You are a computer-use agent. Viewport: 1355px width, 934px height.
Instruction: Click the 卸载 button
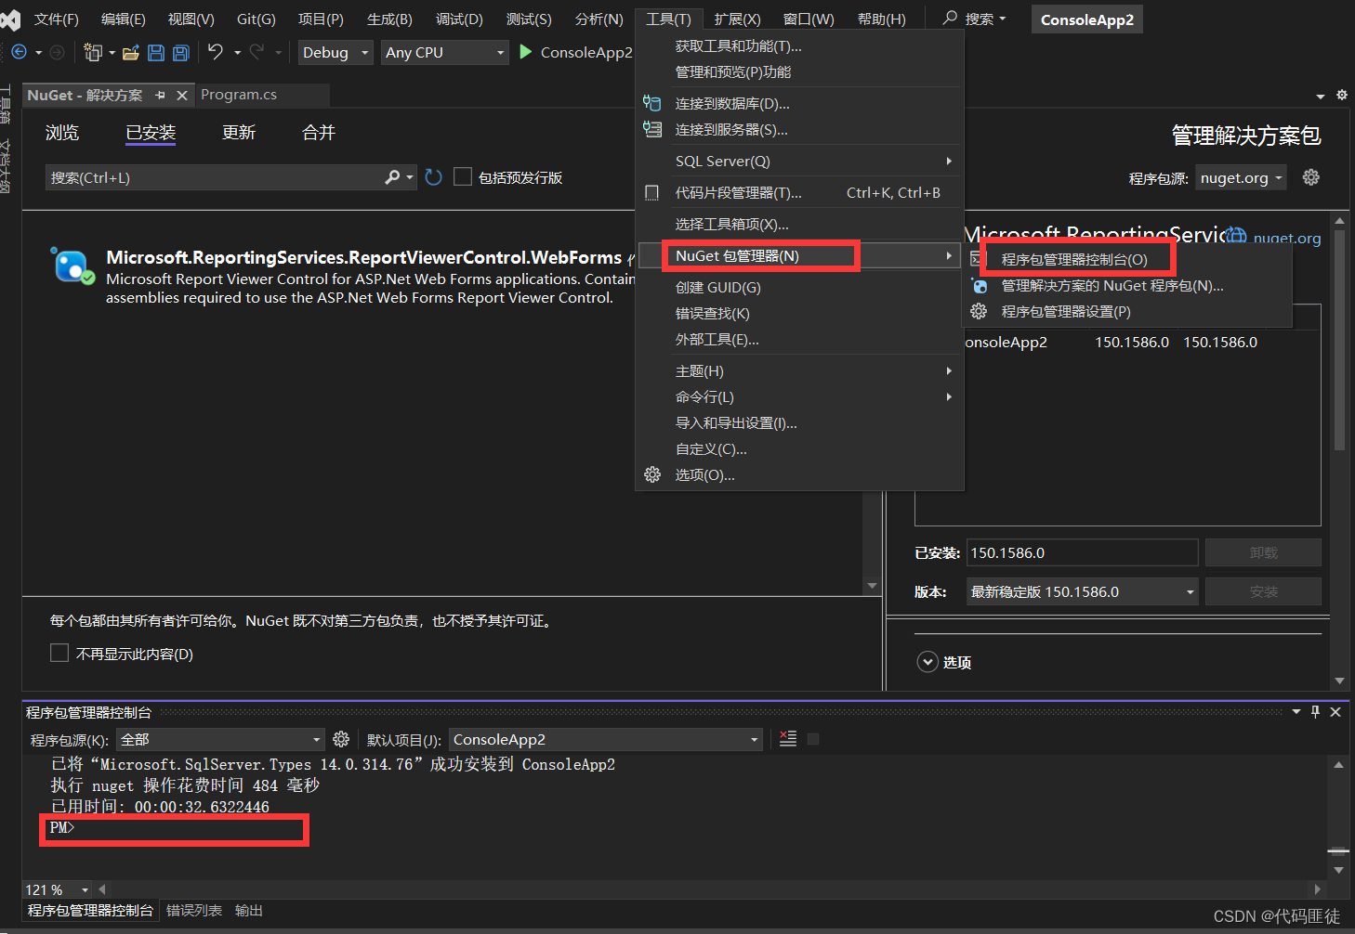pyautogui.click(x=1263, y=552)
